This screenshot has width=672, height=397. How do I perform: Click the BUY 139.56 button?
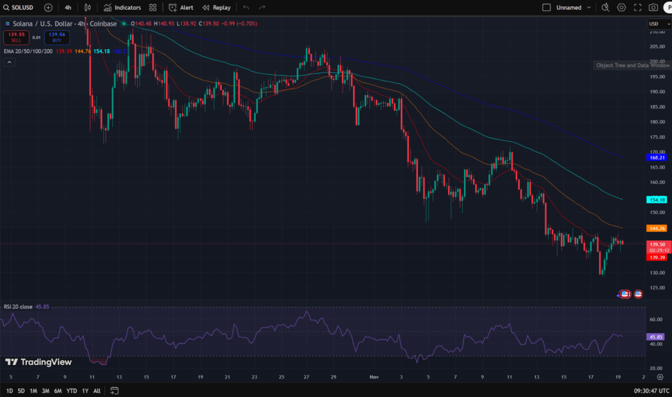(56, 37)
